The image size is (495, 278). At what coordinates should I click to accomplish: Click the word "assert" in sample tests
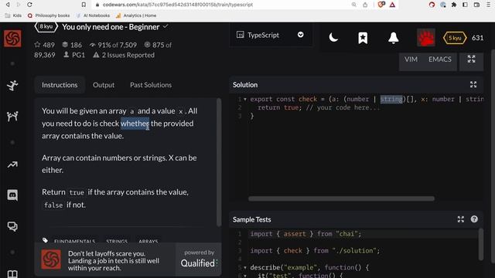coord(295,234)
